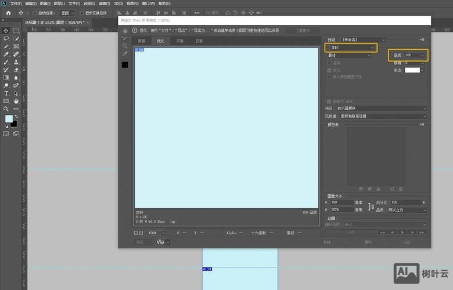Select the Eraser tool
This screenshot has height=290, width=453.
16,70
